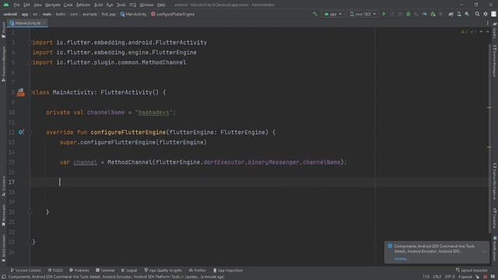Click kotlin breadcrumb in navigation bar

61,14
